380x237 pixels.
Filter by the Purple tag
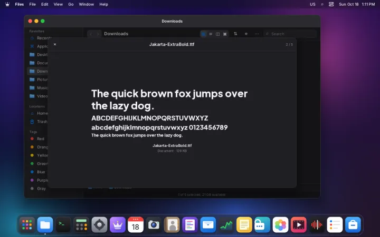click(x=39, y=180)
